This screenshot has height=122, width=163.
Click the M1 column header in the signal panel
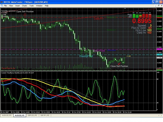pyautogui.click(x=134, y=13)
